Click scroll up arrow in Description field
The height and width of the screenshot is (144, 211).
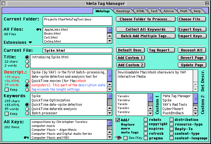coord(110,84)
